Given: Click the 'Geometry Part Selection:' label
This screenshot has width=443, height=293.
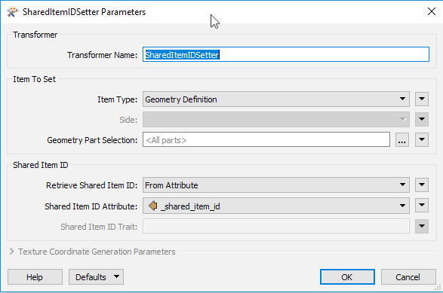Looking at the screenshot, I should (x=92, y=140).
